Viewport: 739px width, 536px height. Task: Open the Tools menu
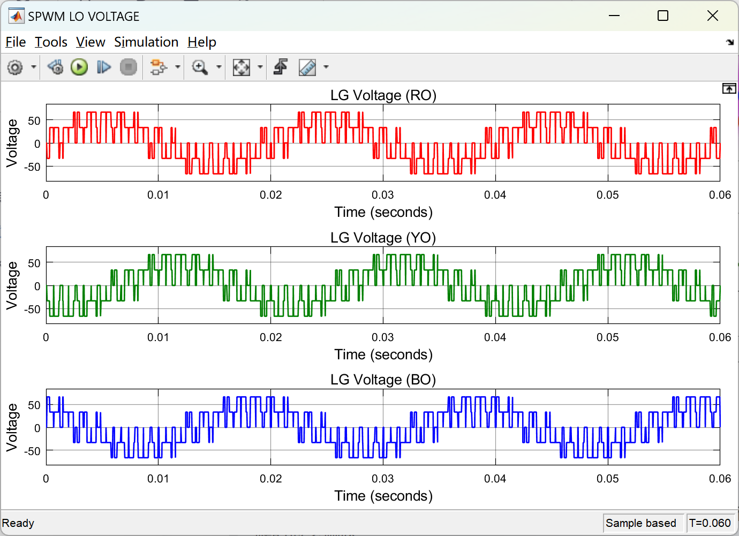coord(51,42)
